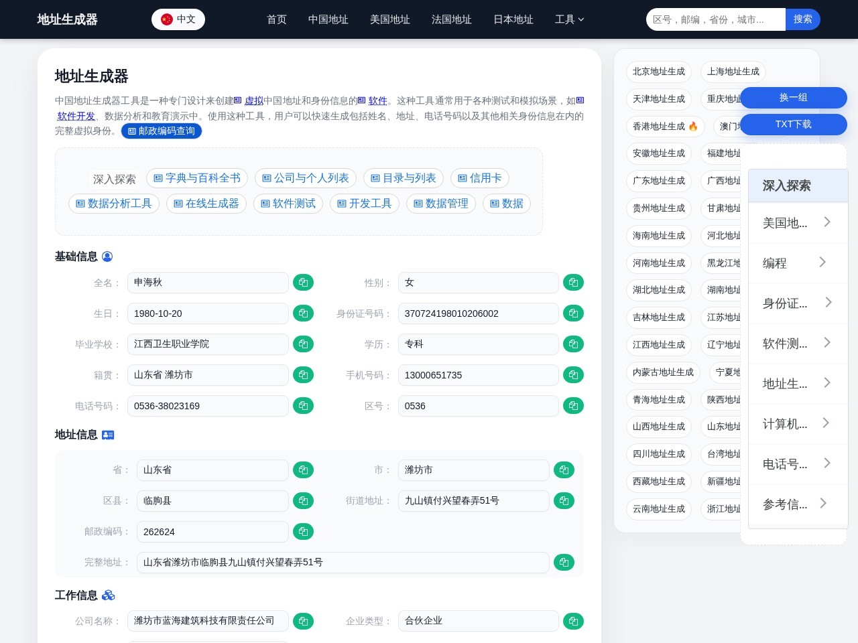Open the 邮政编码查询 button
This screenshot has width=858, height=643.
[x=162, y=131]
